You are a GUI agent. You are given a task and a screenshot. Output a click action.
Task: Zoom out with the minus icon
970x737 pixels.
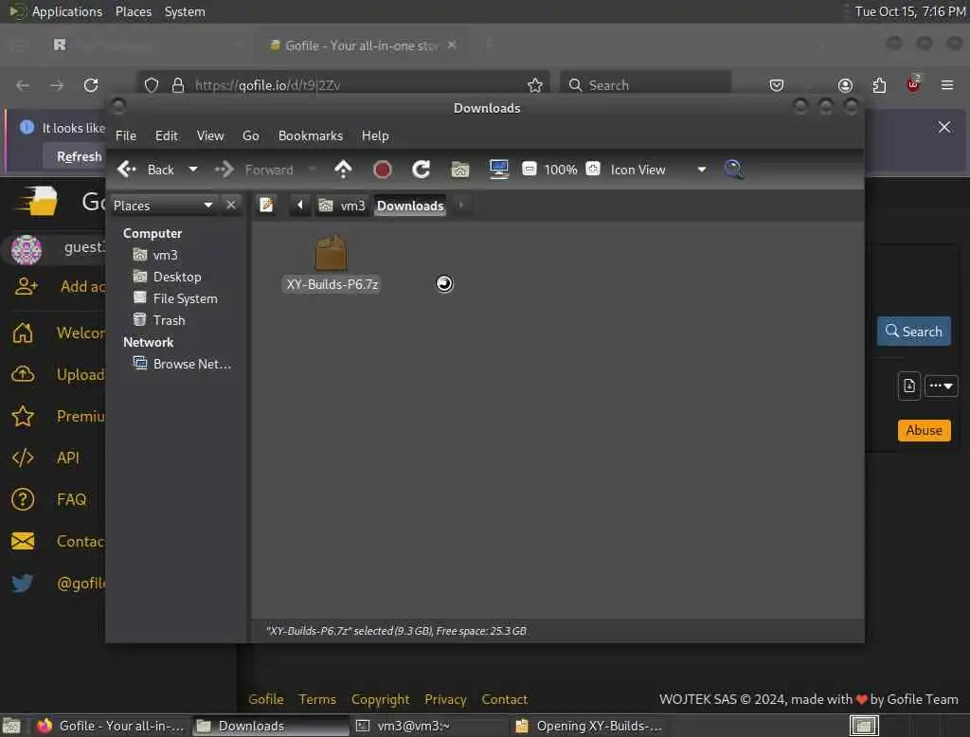pos(530,169)
